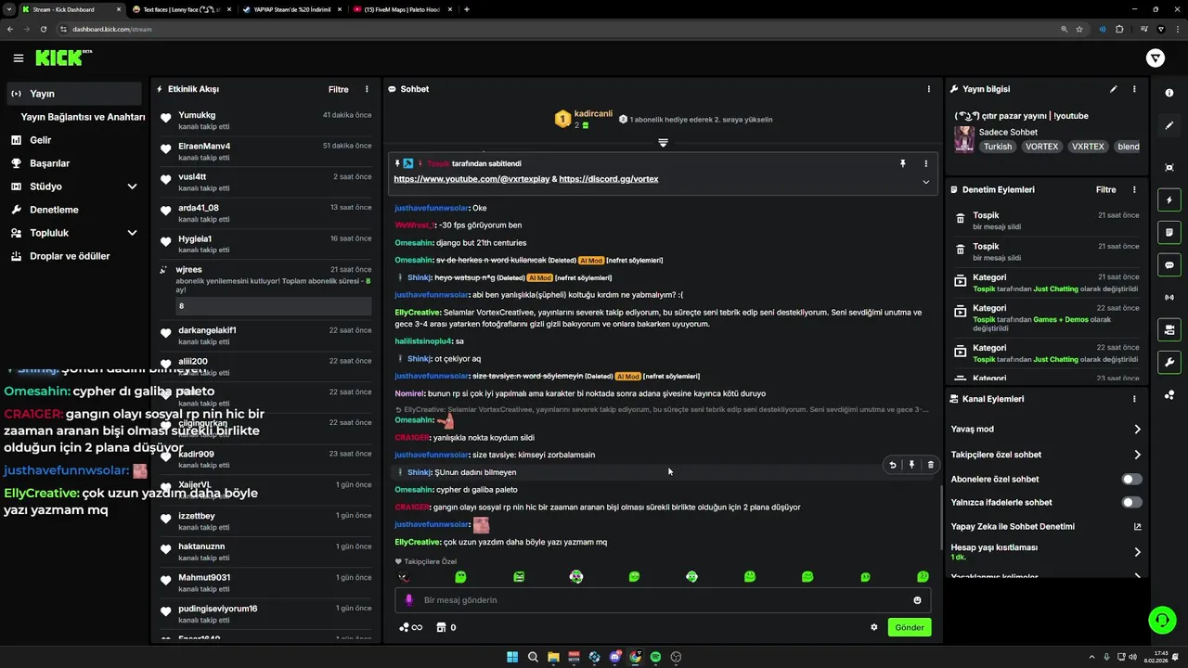The image size is (1188, 668).
Task: Click the VORTEX stream tag
Action: [x=1041, y=147]
